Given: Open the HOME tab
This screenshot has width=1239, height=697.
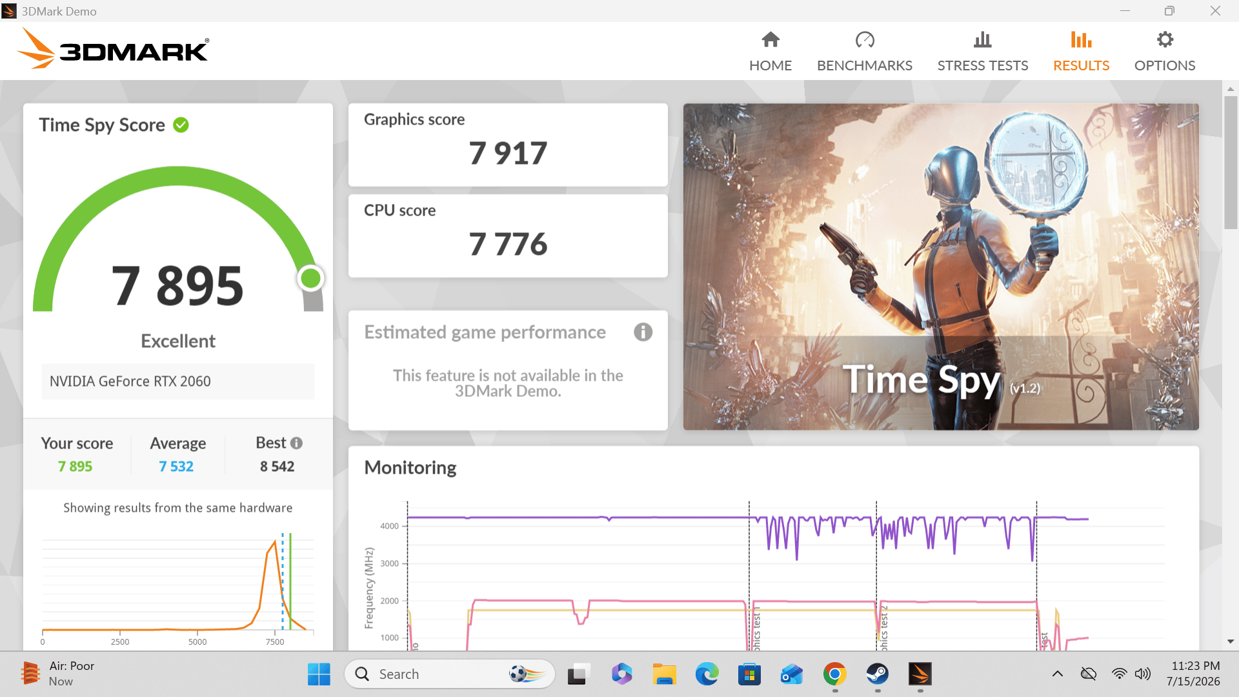Looking at the screenshot, I should (771, 52).
